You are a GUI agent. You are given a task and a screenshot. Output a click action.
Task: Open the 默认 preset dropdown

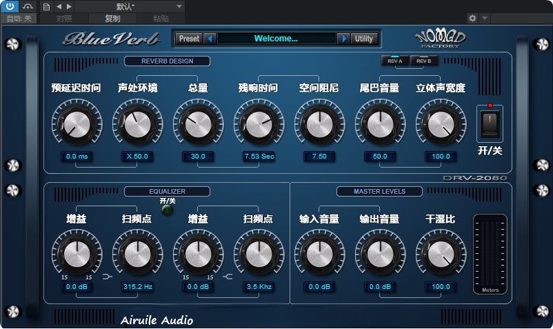click(130, 6)
